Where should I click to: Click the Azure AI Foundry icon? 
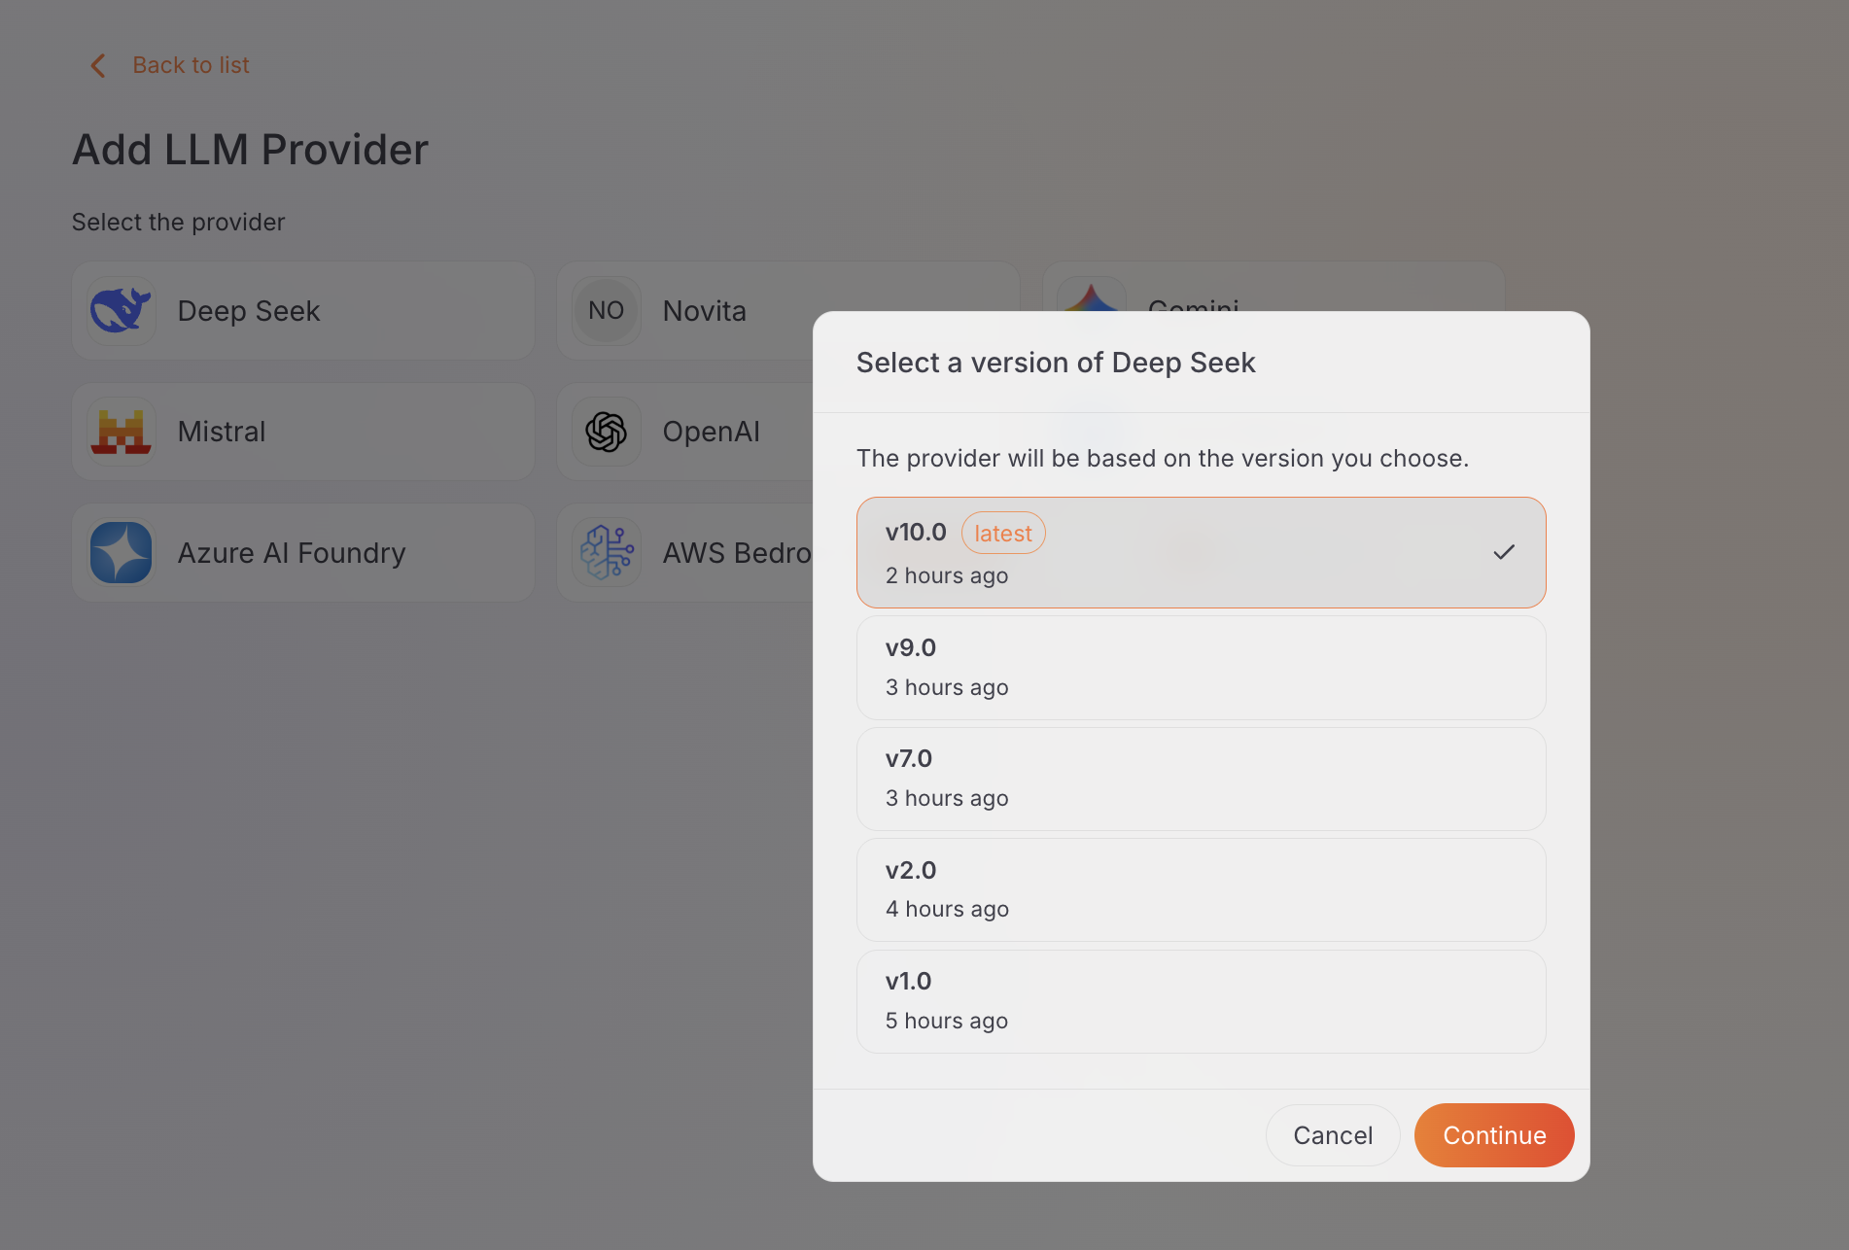point(122,552)
